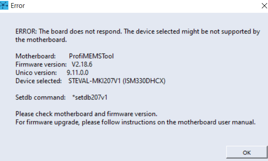
Task: Close the Error dialog with the X
Action: (x=264, y=6)
